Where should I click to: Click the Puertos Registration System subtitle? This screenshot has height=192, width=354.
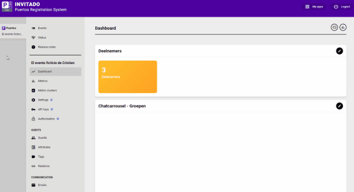coord(41,10)
